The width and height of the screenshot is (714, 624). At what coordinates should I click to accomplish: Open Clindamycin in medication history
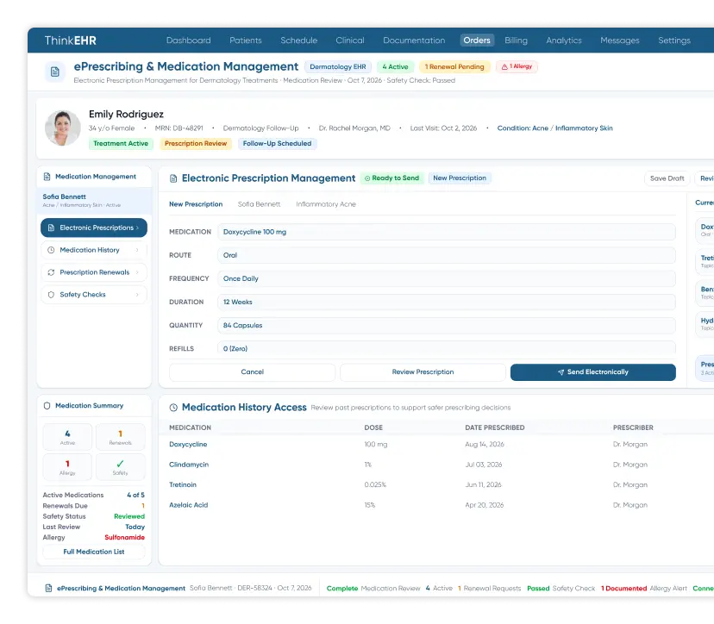coord(189,465)
